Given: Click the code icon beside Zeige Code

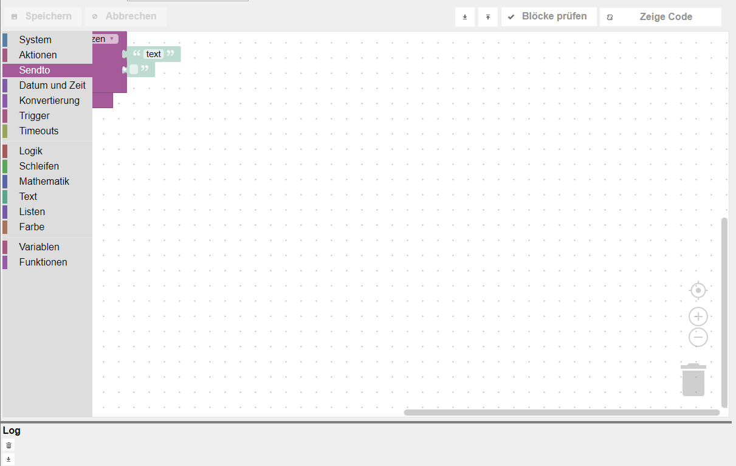Looking at the screenshot, I should [610, 17].
